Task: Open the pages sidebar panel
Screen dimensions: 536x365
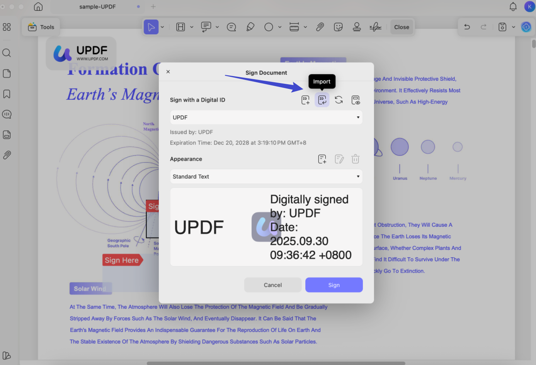Action: coord(7,73)
